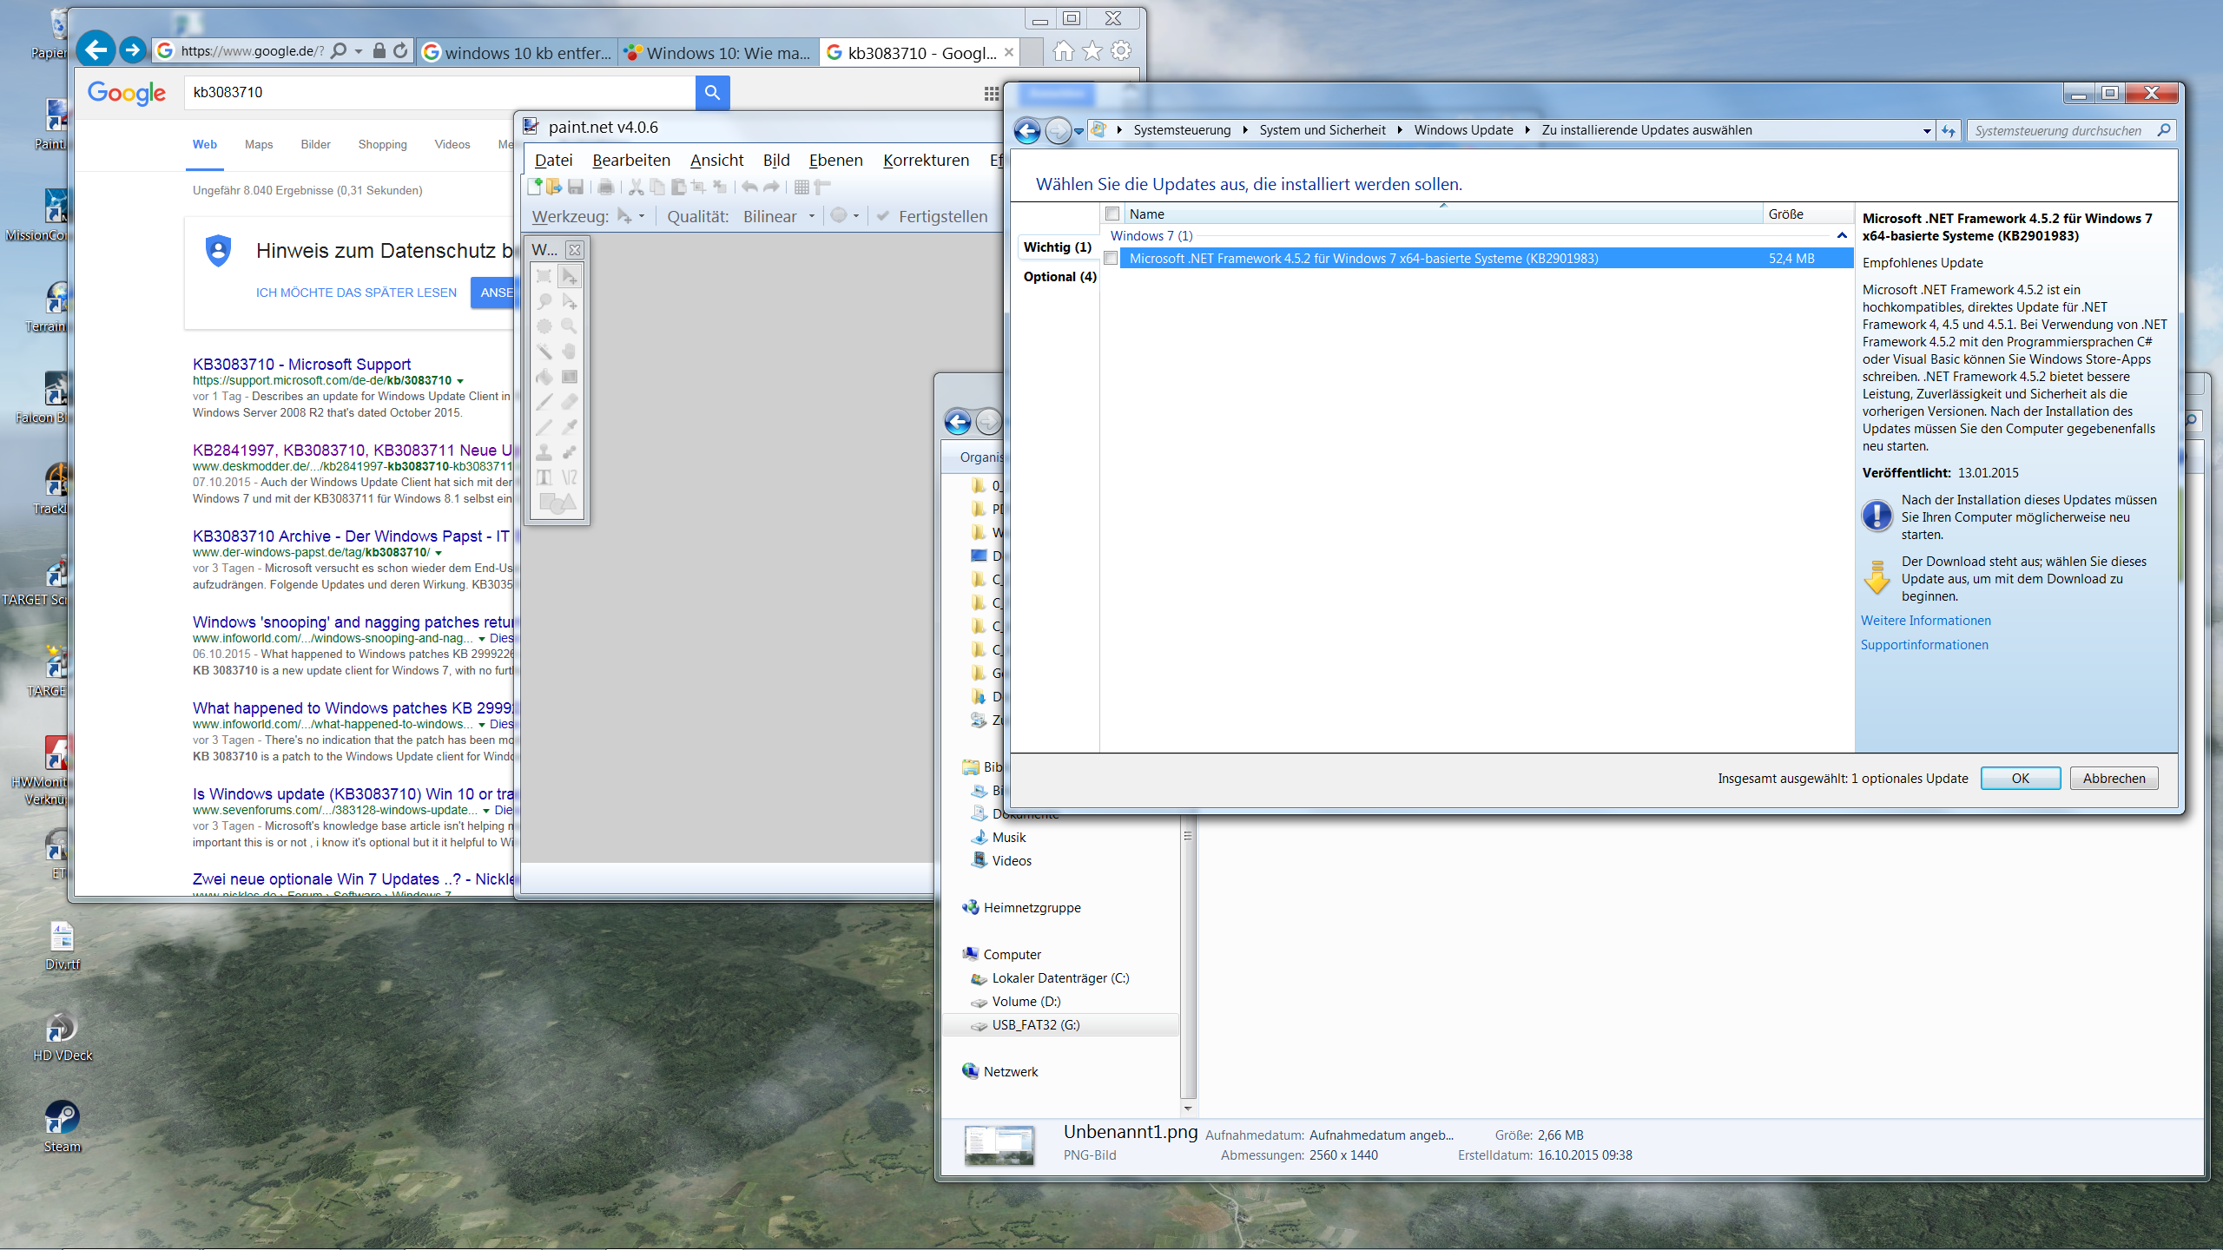Screen dimensions: 2223x1250
Task: Click the color wheel palette control
Action: (x=841, y=216)
